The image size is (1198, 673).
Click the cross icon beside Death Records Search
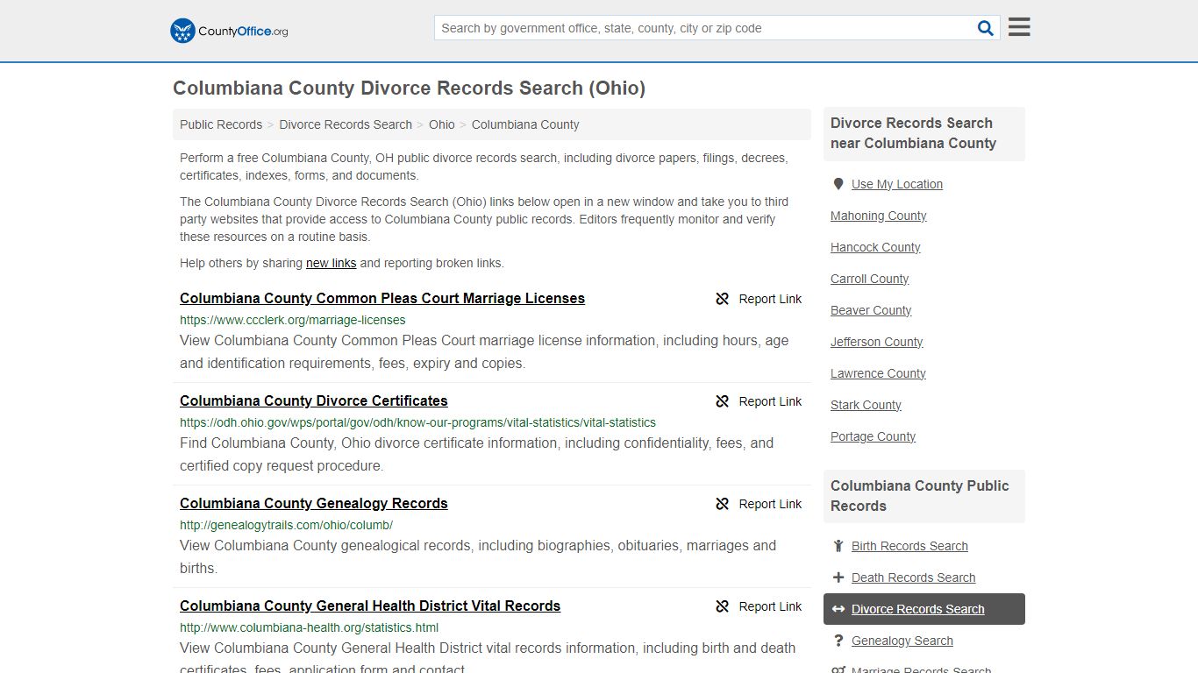coord(838,577)
